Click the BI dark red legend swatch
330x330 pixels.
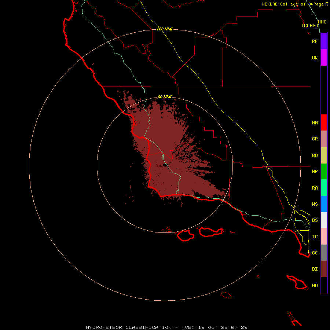click(324, 269)
